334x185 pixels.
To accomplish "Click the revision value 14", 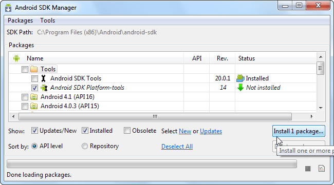I will (223, 88).
